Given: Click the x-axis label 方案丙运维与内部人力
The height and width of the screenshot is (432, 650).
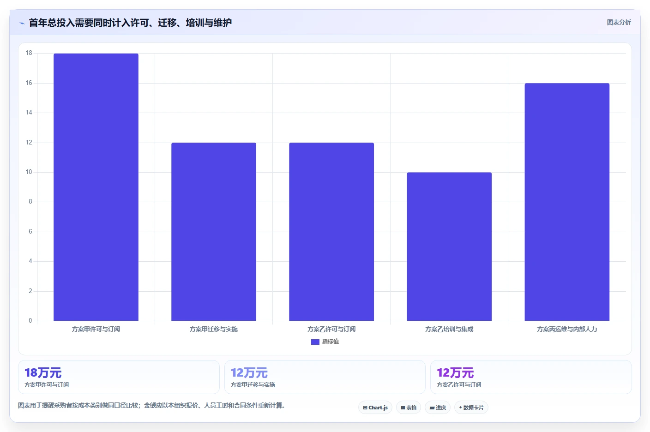Looking at the screenshot, I should (567, 329).
